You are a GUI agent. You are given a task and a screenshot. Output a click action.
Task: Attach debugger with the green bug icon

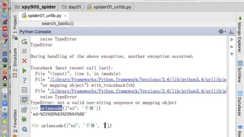(24, 119)
